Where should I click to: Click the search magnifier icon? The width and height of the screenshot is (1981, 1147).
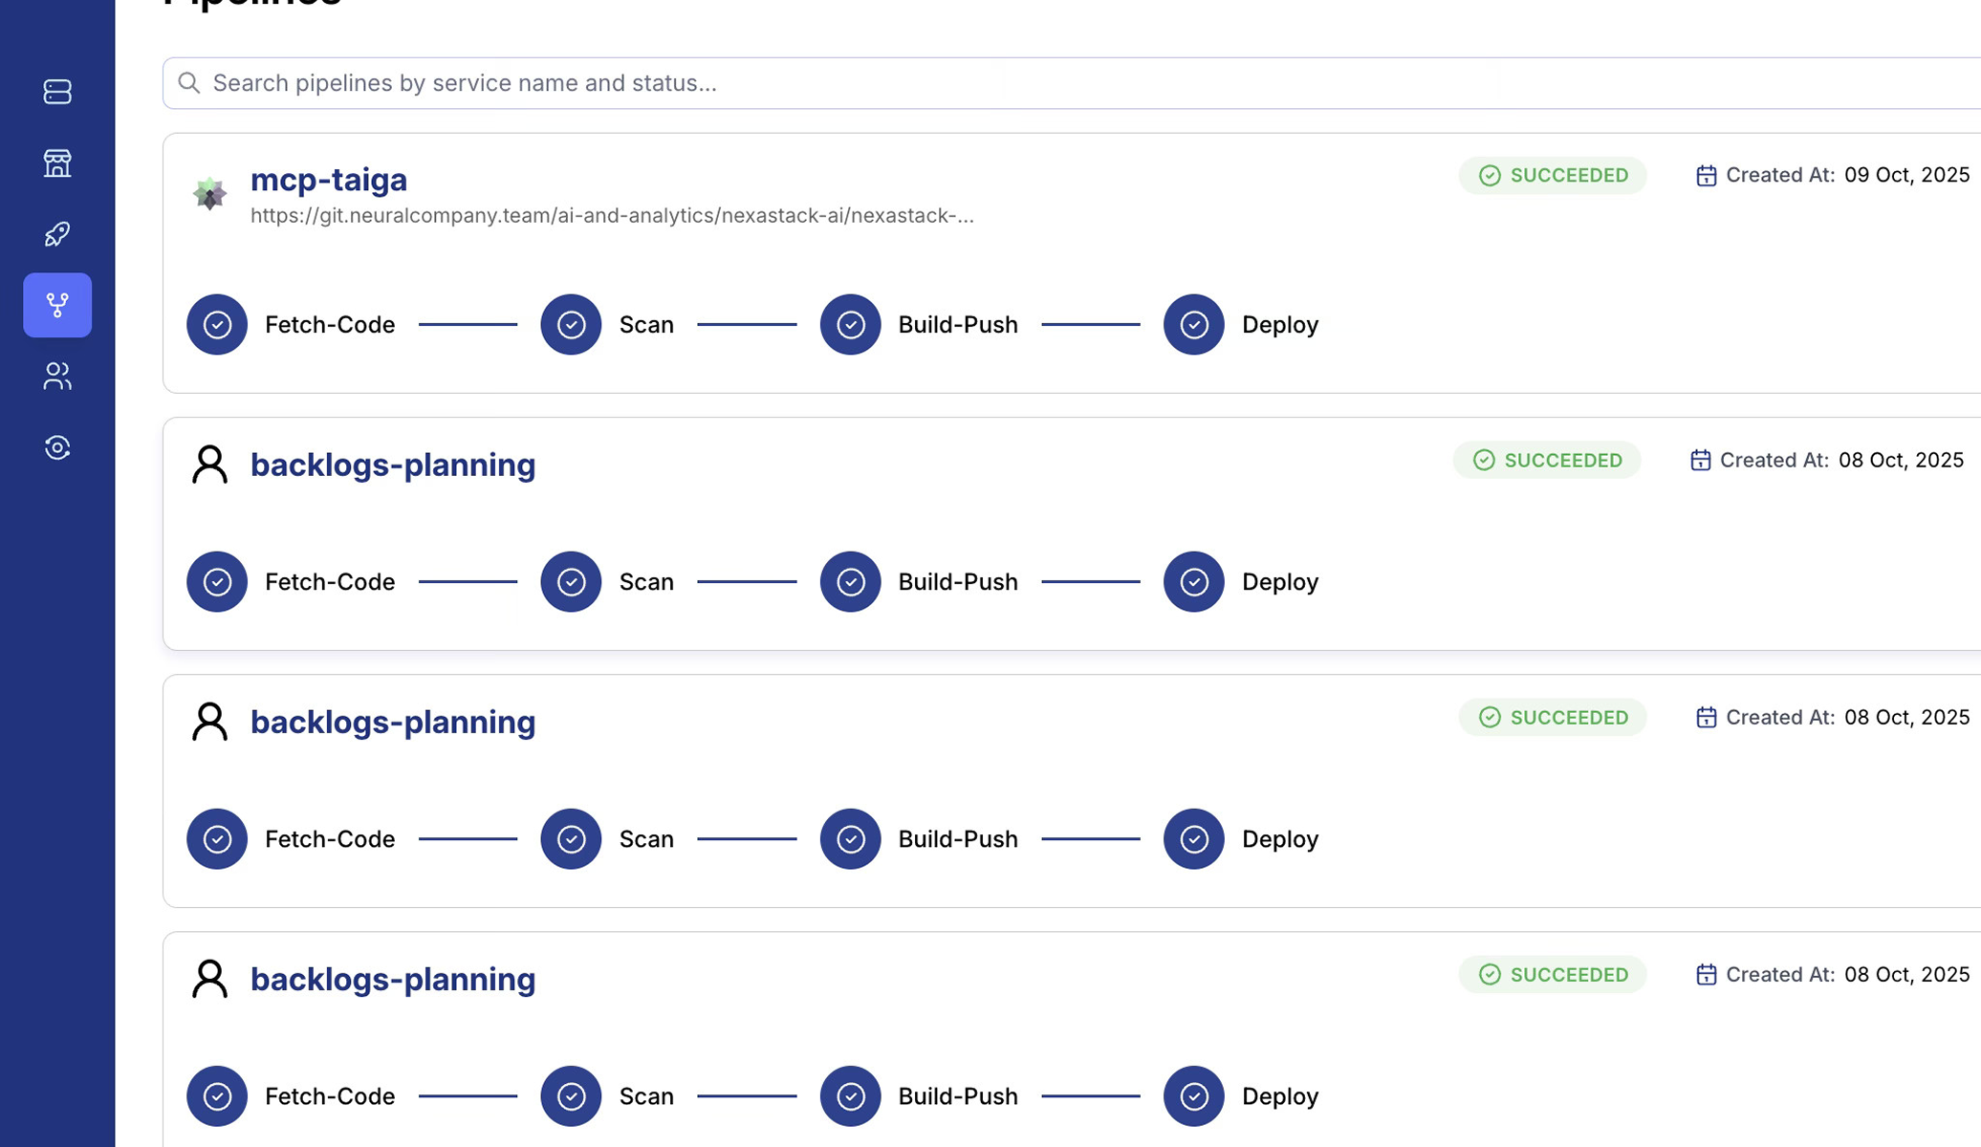point(189,83)
